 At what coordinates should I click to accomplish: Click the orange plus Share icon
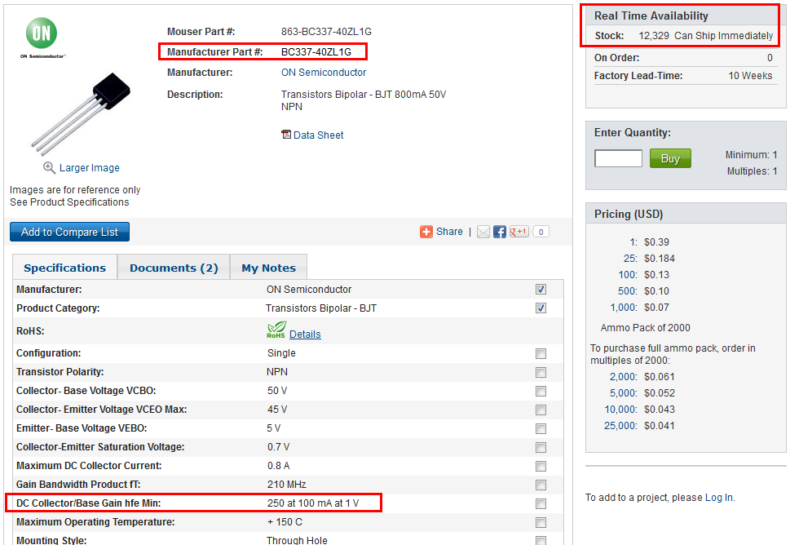tap(426, 232)
